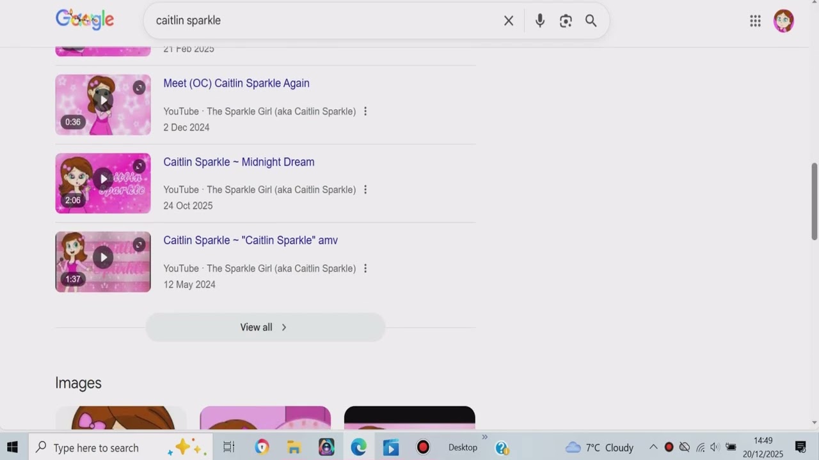Open the Meet (OC) Caitlin Sparkle Again link
The height and width of the screenshot is (460, 819).
pos(236,83)
